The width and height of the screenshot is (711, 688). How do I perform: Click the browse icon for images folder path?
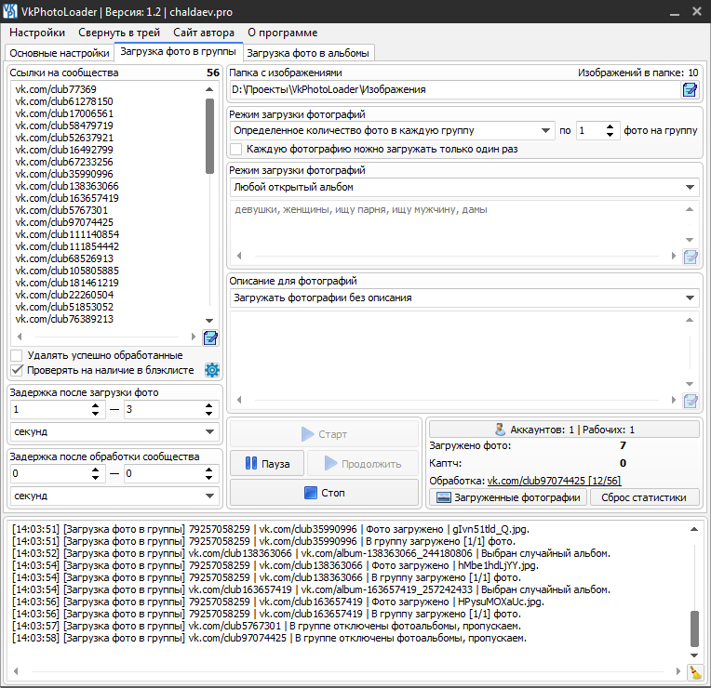point(690,89)
